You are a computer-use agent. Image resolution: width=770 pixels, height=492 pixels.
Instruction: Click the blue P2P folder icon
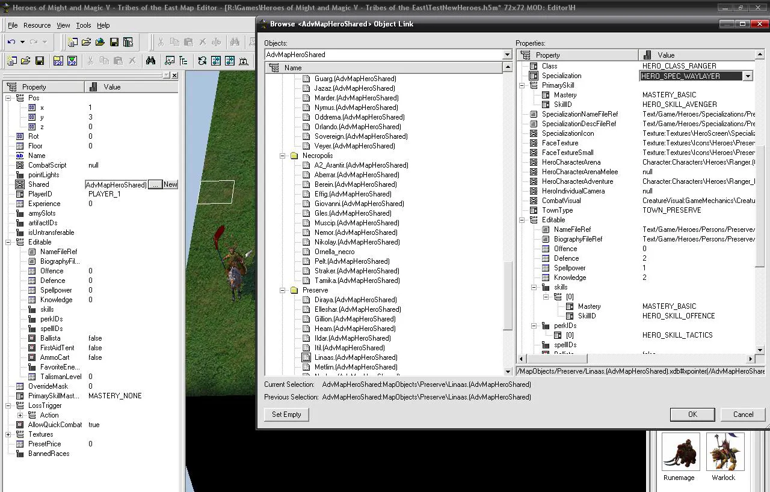point(58,61)
